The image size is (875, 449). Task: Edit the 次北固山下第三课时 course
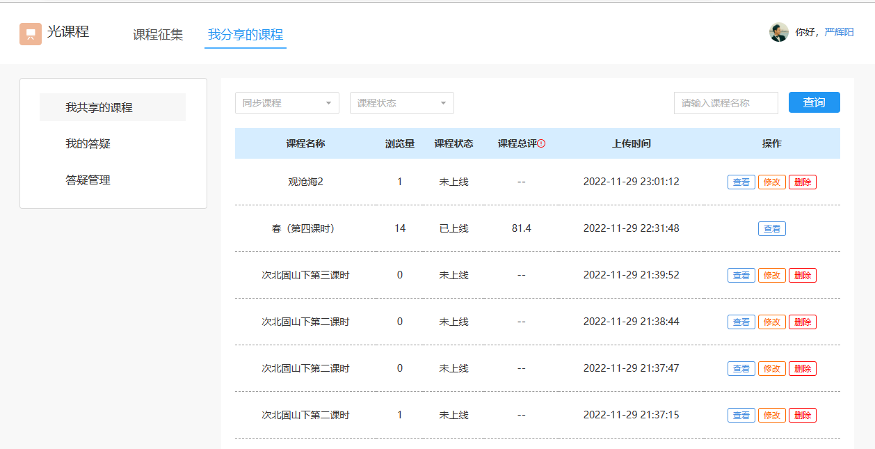[x=771, y=275]
